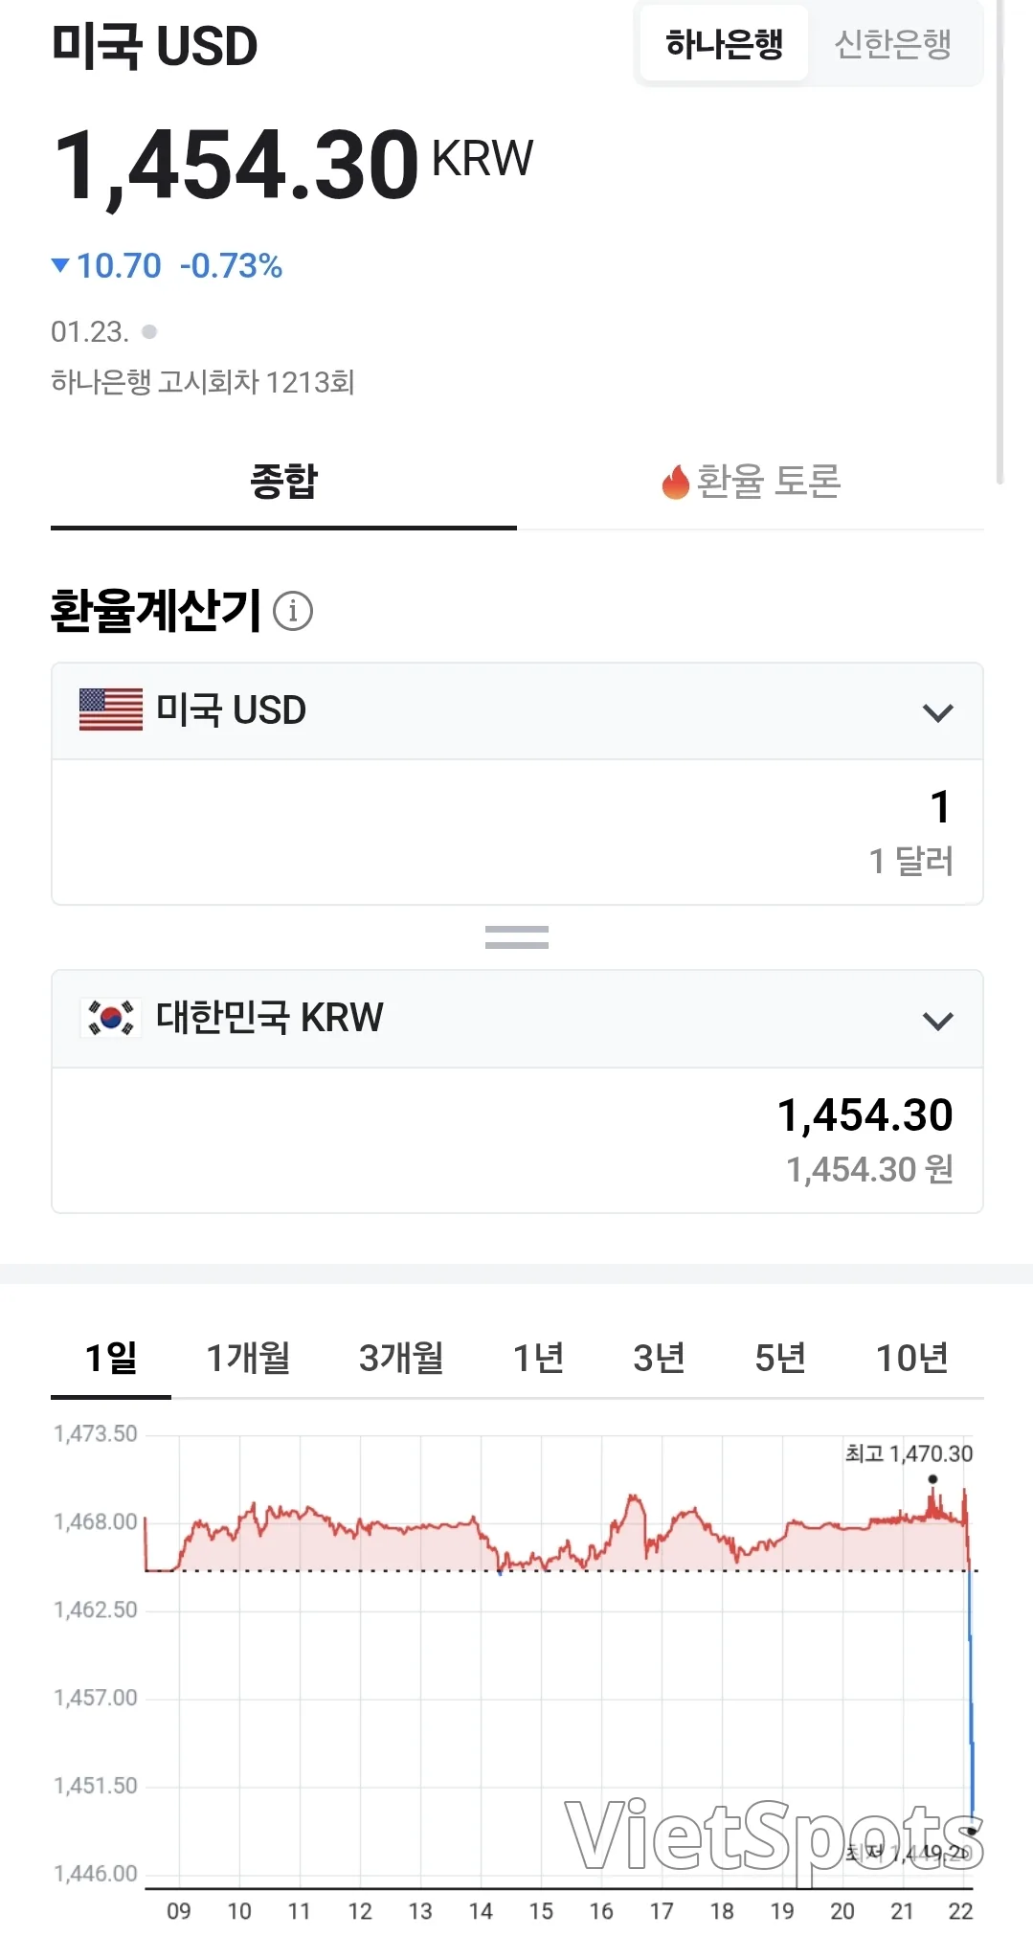The image size is (1033, 1936).
Task: Tap the 최고 1,470.30 chart marker
Action: click(x=932, y=1479)
